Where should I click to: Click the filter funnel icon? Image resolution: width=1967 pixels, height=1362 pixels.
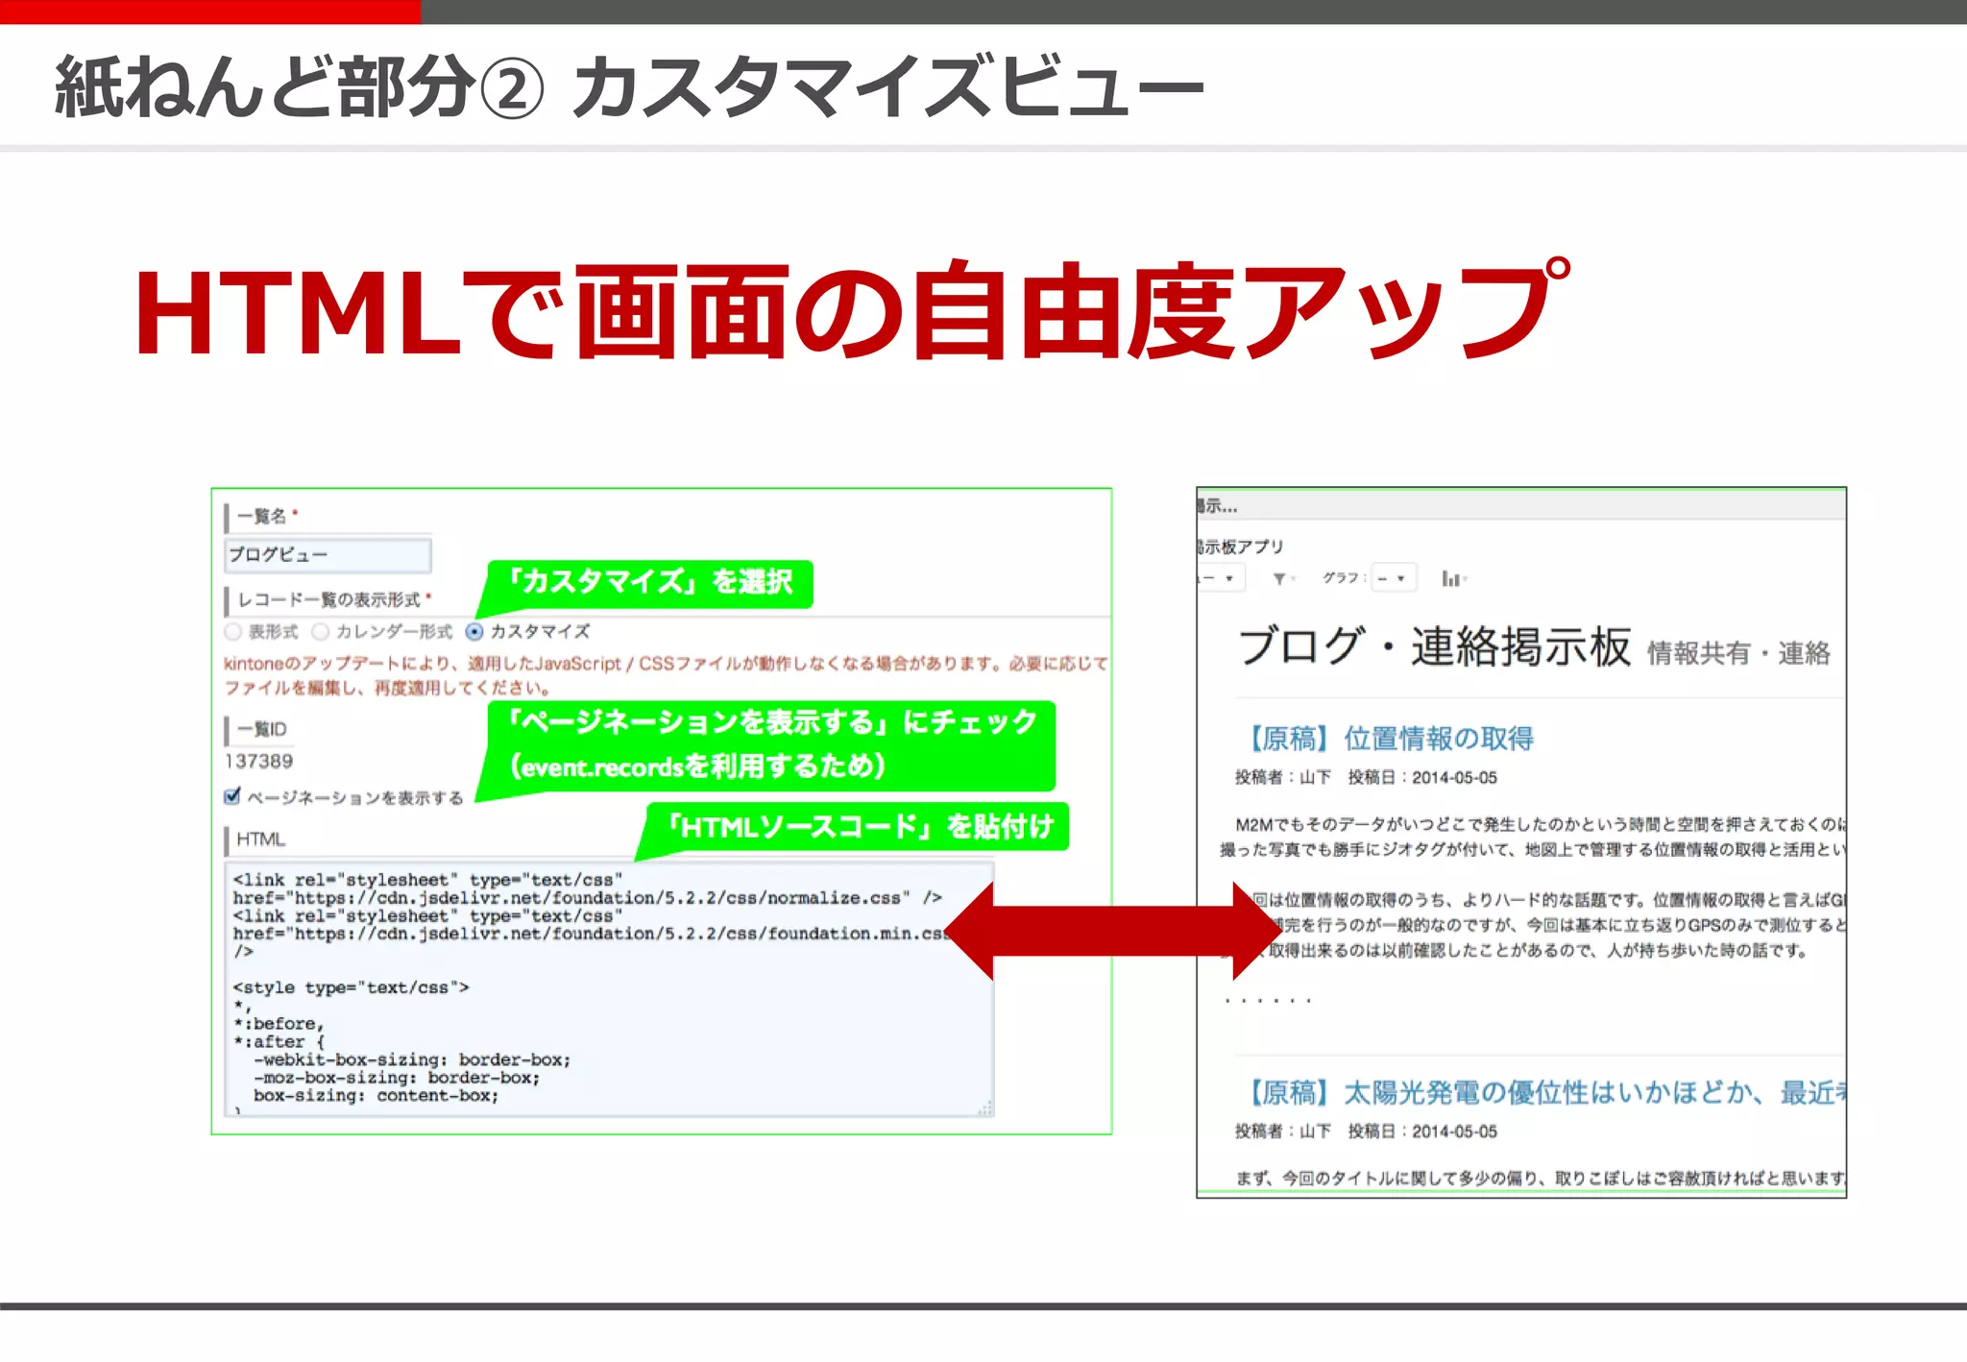coord(1279,578)
